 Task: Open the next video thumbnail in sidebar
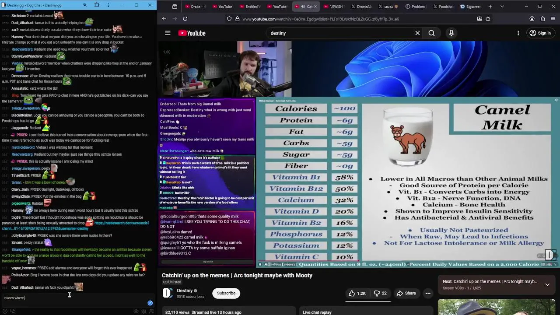click(497, 307)
